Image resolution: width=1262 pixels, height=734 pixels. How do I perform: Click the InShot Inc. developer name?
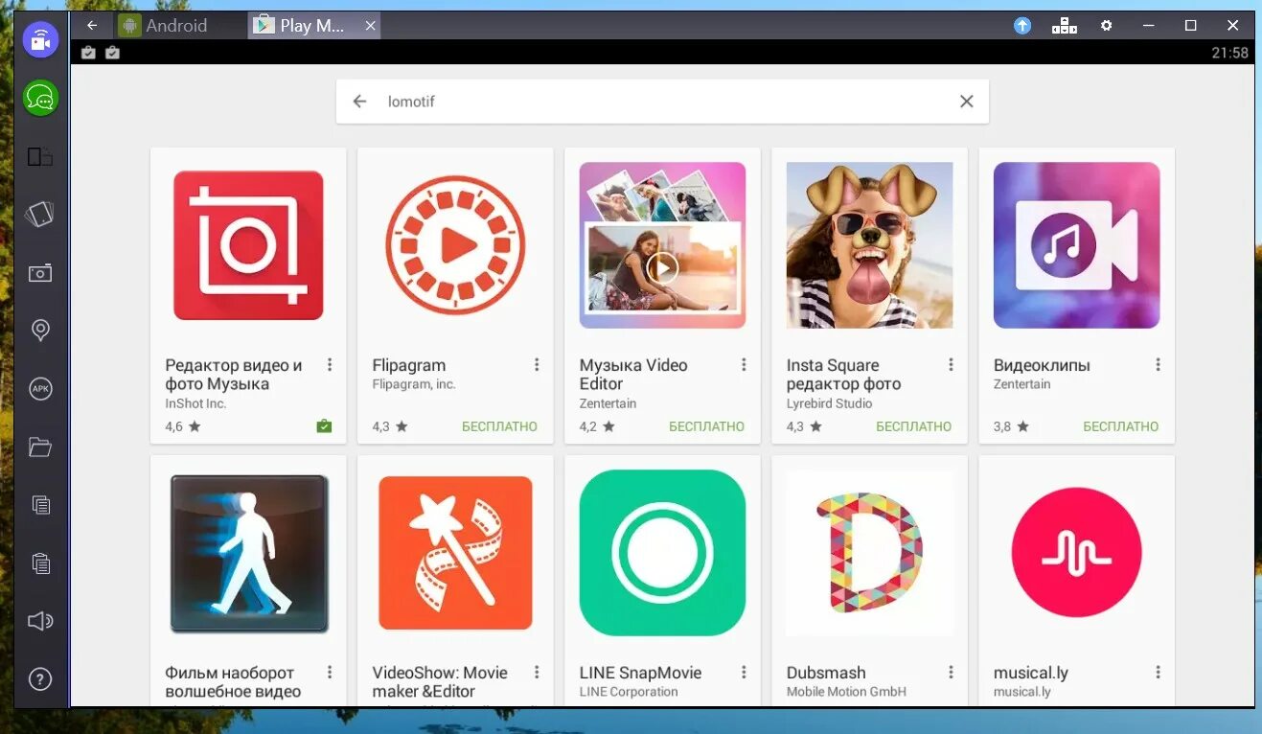point(195,403)
